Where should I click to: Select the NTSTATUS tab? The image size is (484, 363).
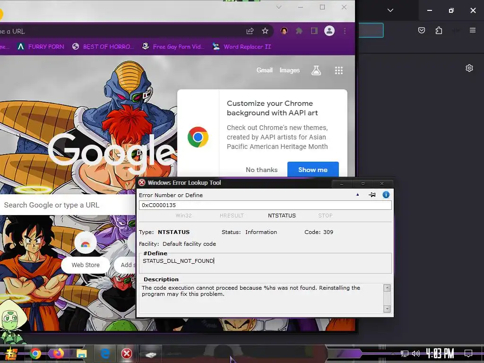282,216
